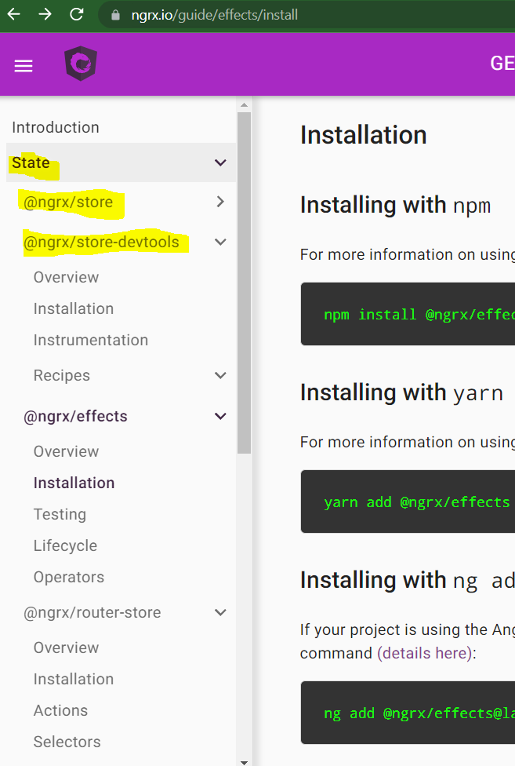Open the Instrumentation page under store-devtools
The height and width of the screenshot is (766, 515).
[90, 340]
